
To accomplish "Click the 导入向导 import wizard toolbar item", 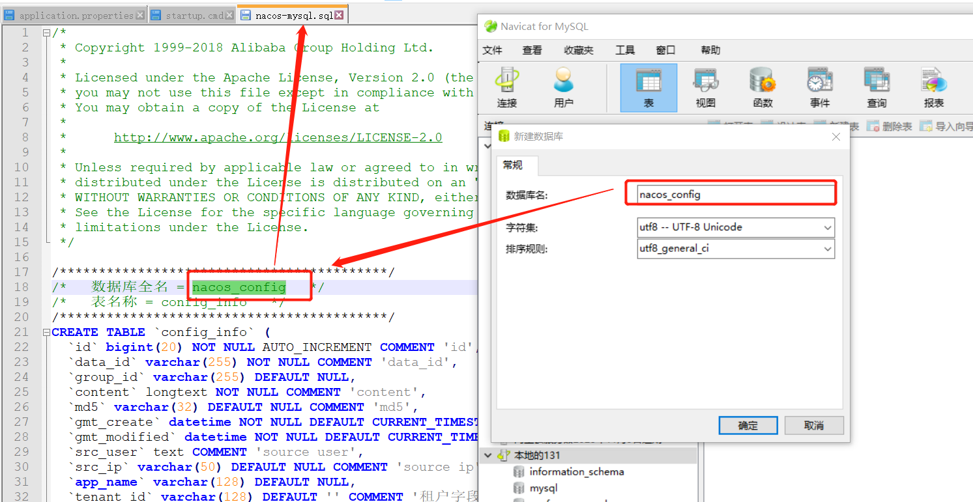I will (x=946, y=126).
